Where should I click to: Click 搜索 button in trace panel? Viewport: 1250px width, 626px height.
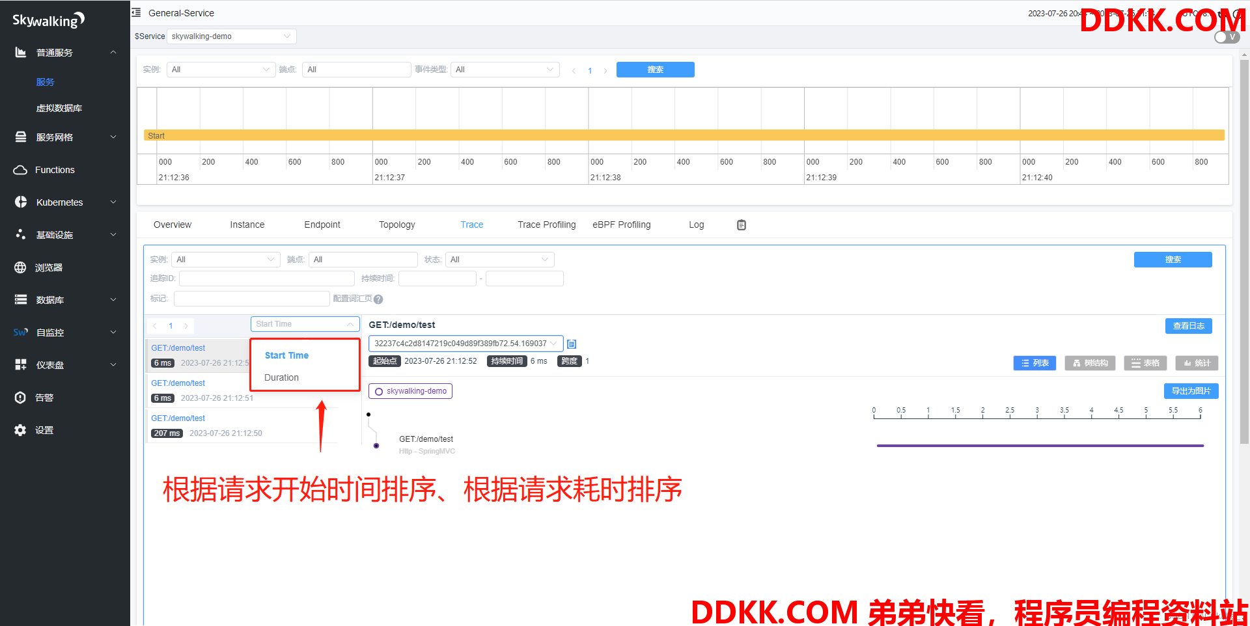pyautogui.click(x=1173, y=260)
